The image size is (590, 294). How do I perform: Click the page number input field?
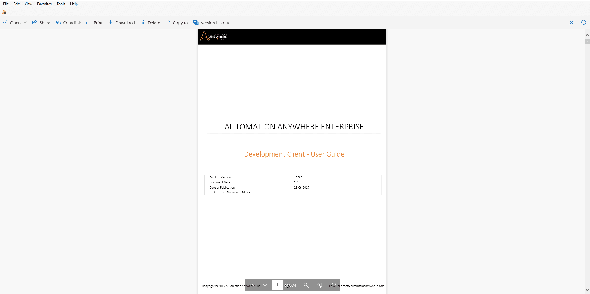(277, 285)
